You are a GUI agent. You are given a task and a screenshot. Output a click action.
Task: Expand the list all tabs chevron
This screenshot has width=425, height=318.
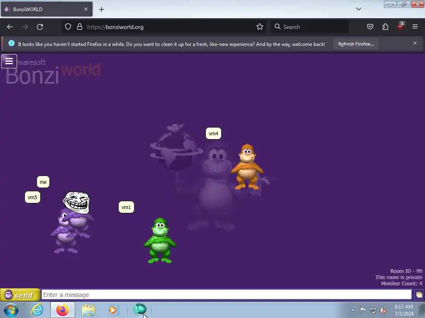358,9
